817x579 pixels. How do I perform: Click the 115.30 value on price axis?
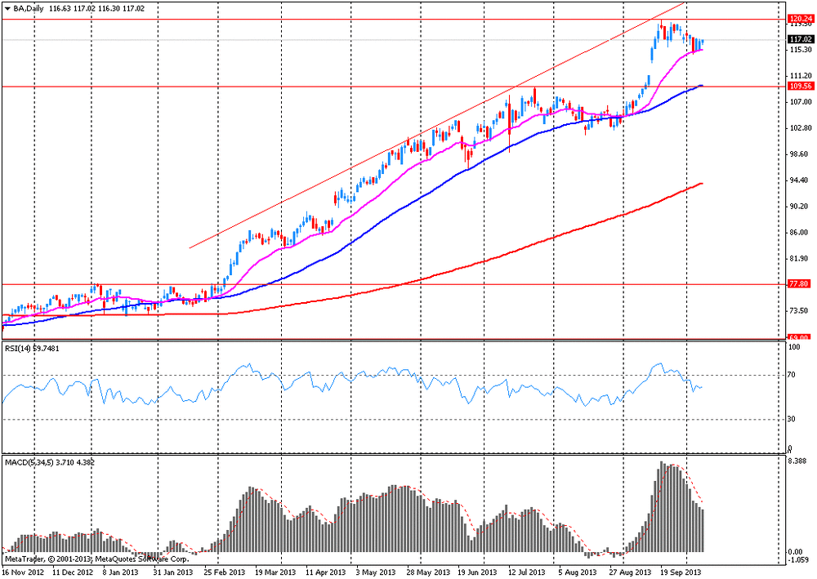[801, 50]
